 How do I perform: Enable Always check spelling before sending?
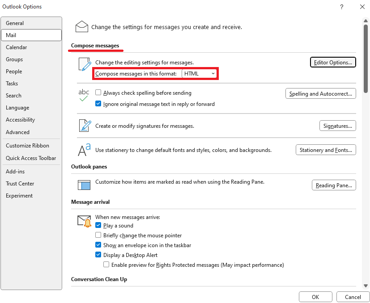(98, 93)
